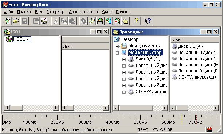Screen dimensions: 223x134
Task: Expand the Мои документы tree node
Action: pos(117,46)
